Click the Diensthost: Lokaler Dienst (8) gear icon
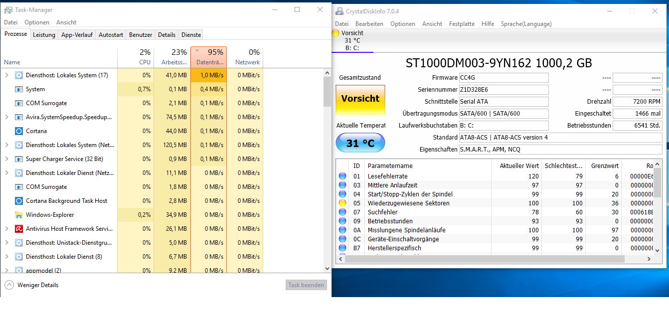The height and width of the screenshot is (323, 669). click(19, 257)
